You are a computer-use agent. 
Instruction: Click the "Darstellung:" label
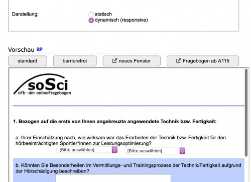(x=25, y=14)
